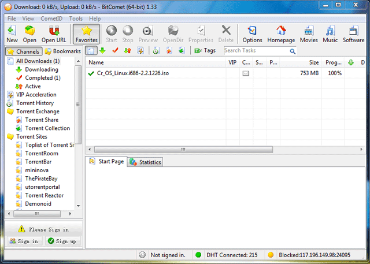Image resolution: width=370 pixels, height=264 pixels.
Task: Open the Movies toolbar icon
Action: 309,31
